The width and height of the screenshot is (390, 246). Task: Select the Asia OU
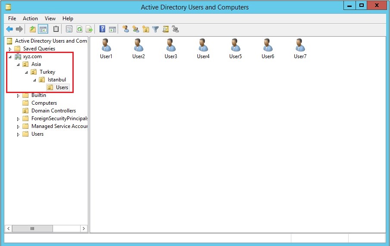pyautogui.click(x=36, y=64)
